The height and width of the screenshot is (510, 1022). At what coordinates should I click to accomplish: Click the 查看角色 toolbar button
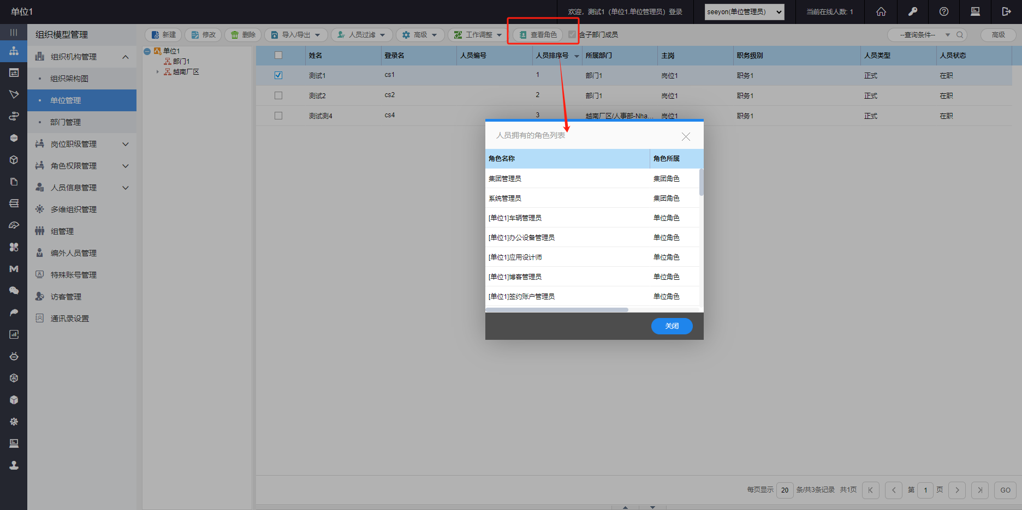pos(538,35)
